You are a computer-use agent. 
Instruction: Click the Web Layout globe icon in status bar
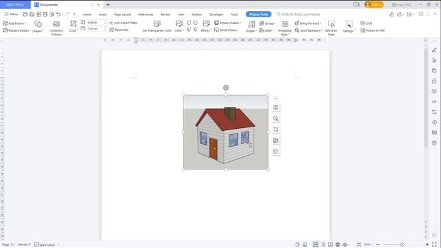[x=338, y=245]
